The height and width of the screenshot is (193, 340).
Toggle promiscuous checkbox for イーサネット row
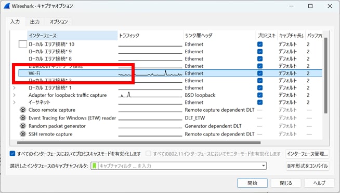pos(260,102)
